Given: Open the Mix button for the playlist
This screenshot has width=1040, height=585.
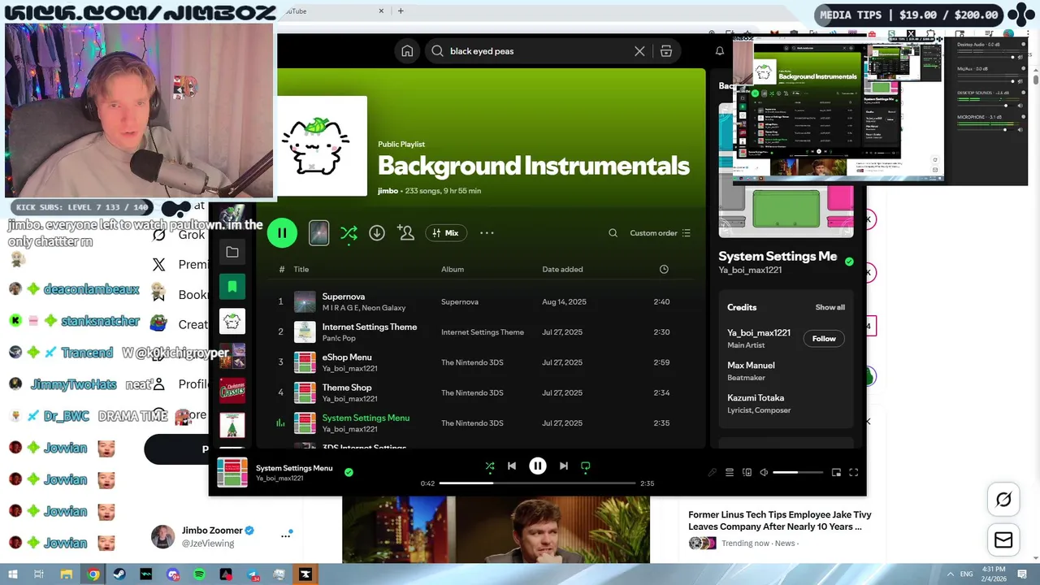Looking at the screenshot, I should click(x=445, y=233).
